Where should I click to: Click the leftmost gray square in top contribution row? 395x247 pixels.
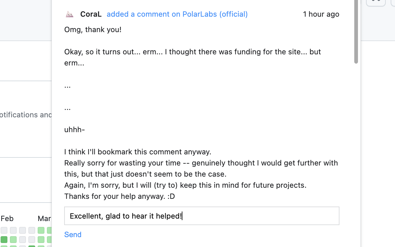pos(4,230)
